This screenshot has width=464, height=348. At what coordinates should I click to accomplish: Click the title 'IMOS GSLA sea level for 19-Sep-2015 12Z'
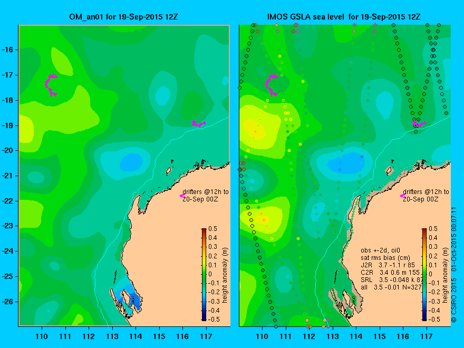pyautogui.click(x=344, y=16)
